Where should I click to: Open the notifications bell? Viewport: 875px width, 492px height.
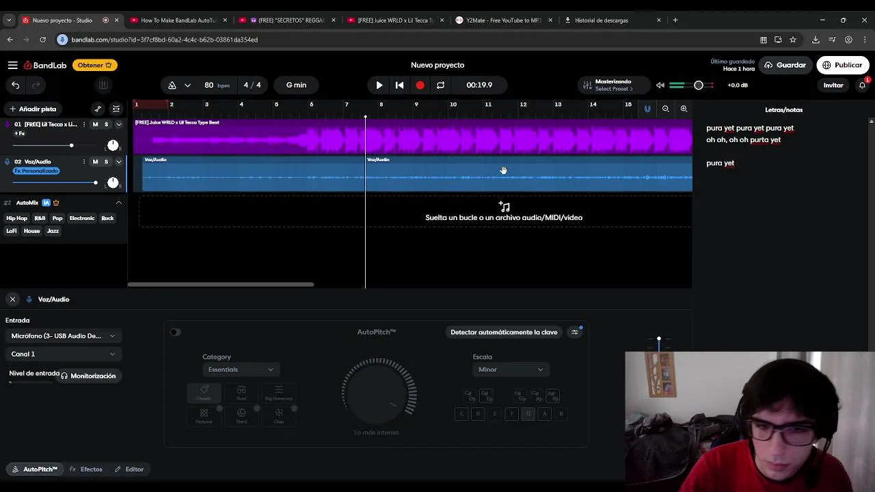[x=863, y=85]
